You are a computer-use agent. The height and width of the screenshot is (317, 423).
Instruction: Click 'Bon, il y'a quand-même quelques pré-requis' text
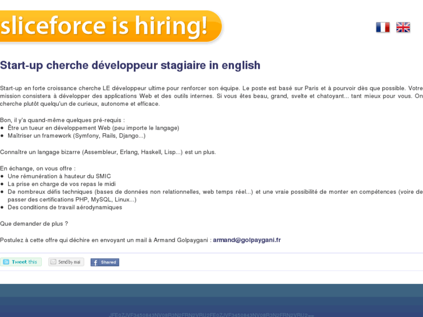(63, 120)
